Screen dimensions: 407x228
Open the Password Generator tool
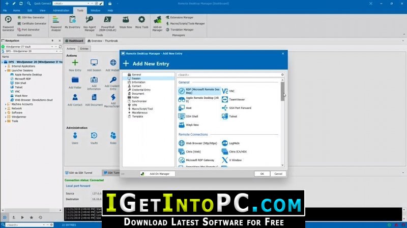tap(8, 23)
